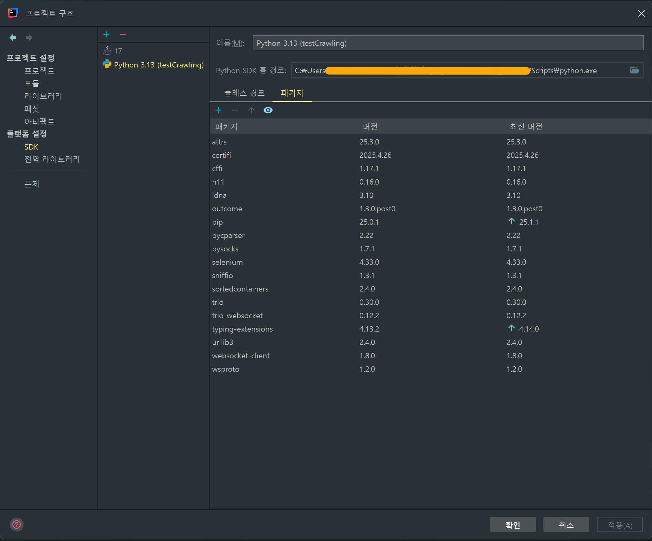Viewport: 652px width, 541px height.
Task: Click upgrade arrow next to pip 25.1.1
Action: point(512,221)
